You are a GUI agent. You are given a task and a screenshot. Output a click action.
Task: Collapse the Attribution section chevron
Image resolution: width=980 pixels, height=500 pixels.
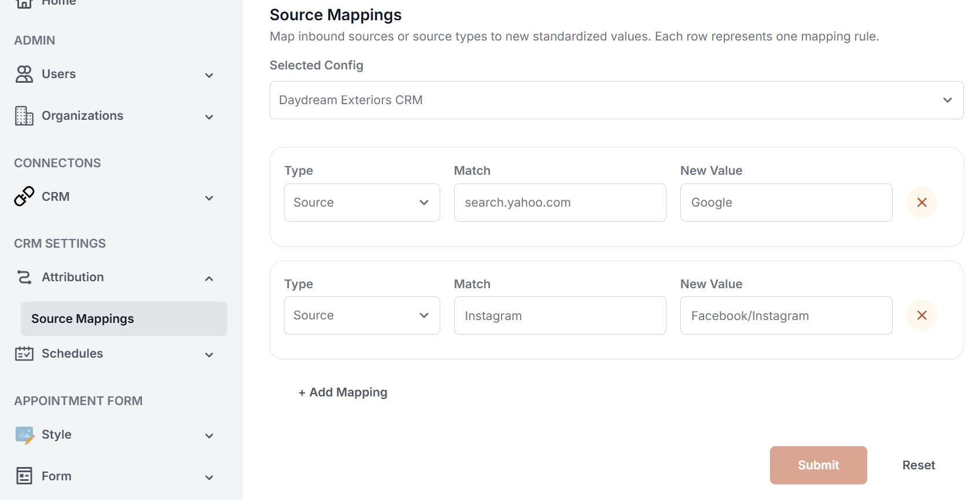209,278
